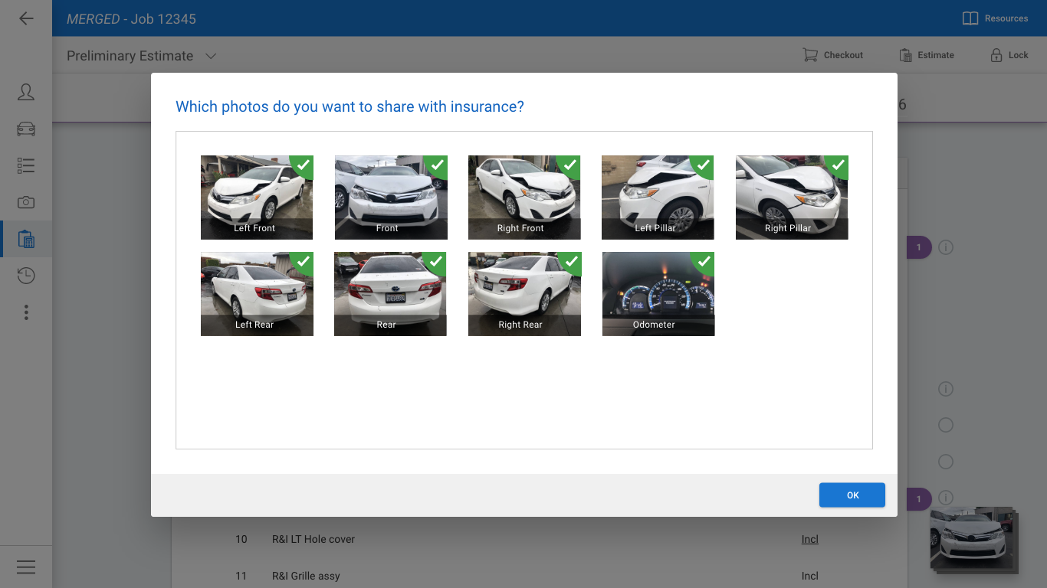The image size is (1047, 588).
Task: Expand the Preliminary Estimate dropdown
Action: (x=211, y=56)
